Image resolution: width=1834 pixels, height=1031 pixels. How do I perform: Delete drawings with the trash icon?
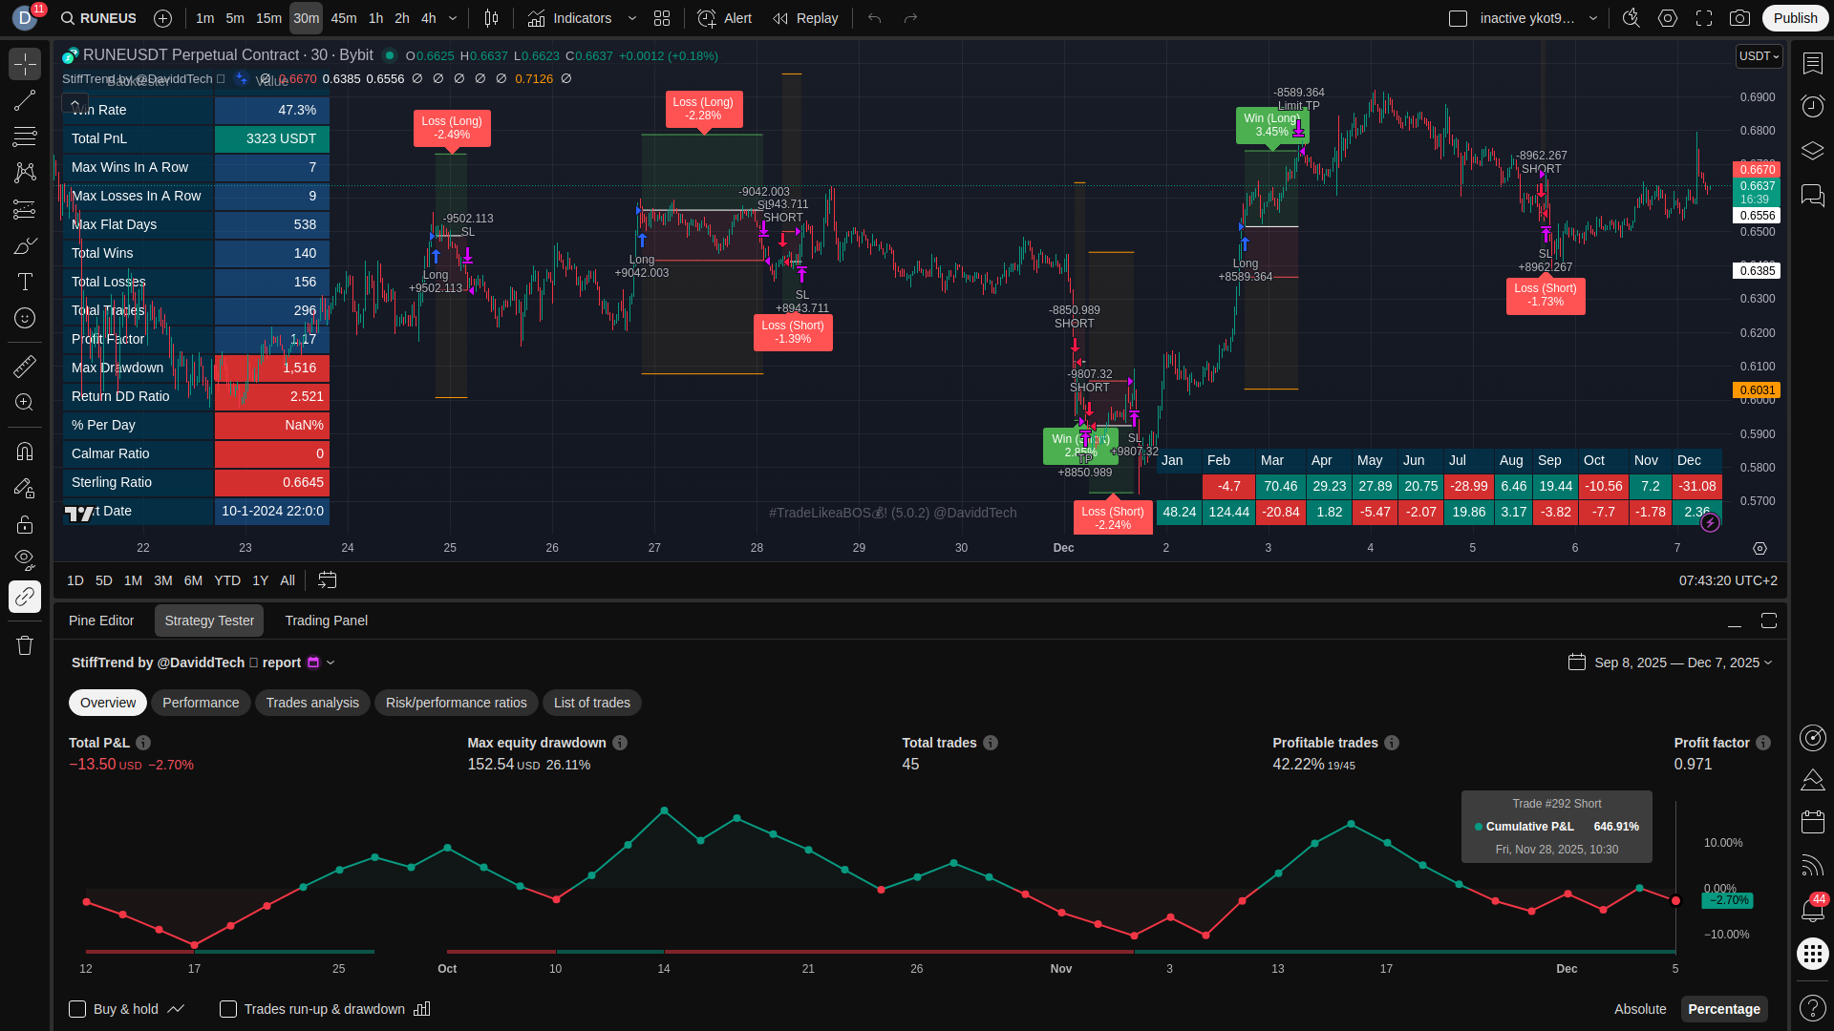click(x=25, y=645)
